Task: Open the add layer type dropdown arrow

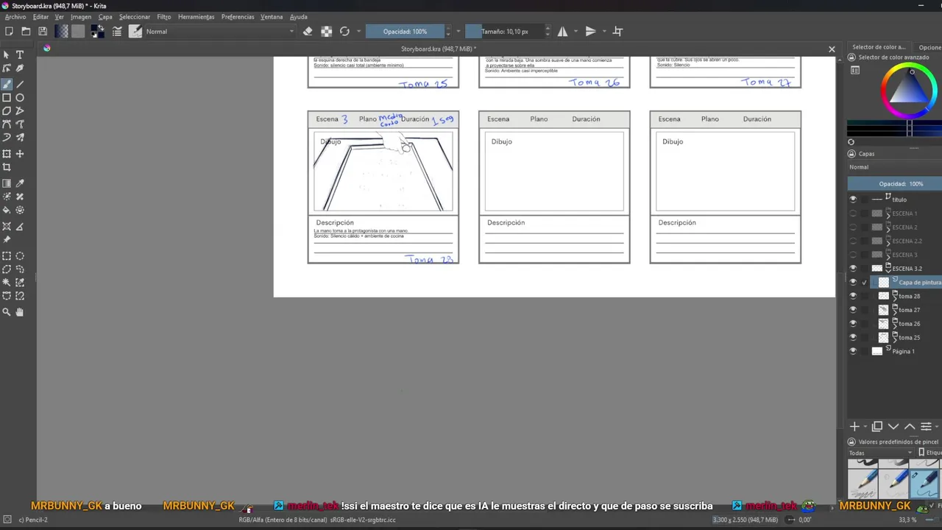Action: point(865,427)
